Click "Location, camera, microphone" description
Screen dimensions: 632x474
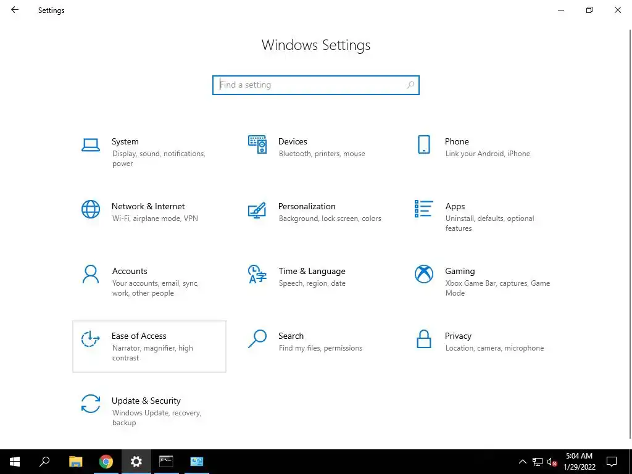(x=494, y=348)
